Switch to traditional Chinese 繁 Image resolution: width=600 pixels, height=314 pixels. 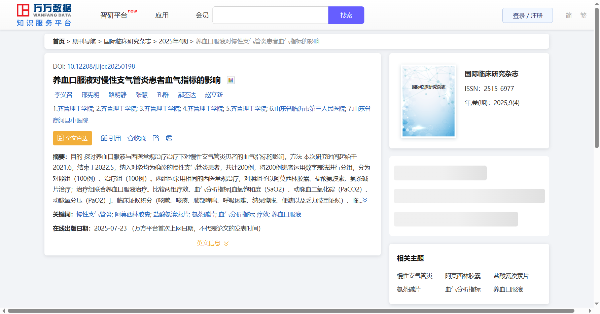pos(583,15)
